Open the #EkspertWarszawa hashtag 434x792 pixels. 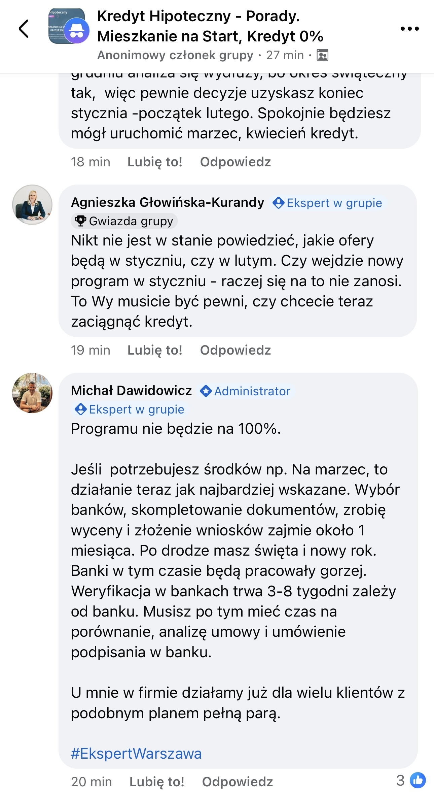point(136,754)
